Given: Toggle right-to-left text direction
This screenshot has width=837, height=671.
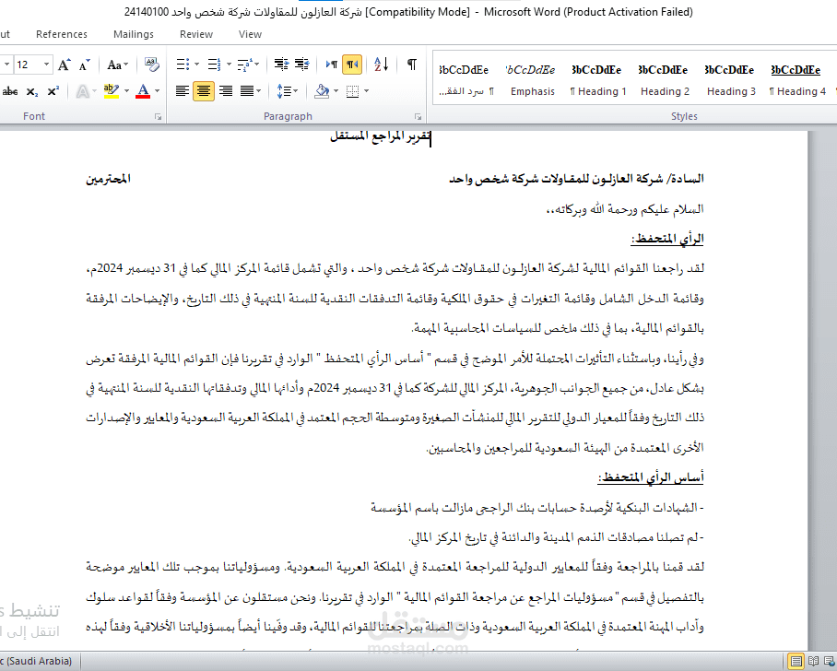Looking at the screenshot, I should (x=352, y=65).
